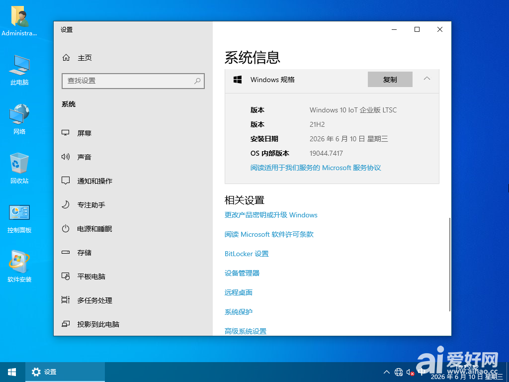Screen dimensions: 509x382
Task: Click the version value 21H2
Action: click(x=317, y=124)
